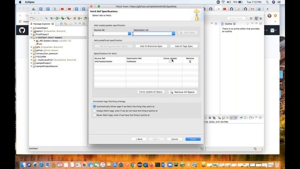
Task: Open the Source ref dropdown arrow
Action: [129, 33]
